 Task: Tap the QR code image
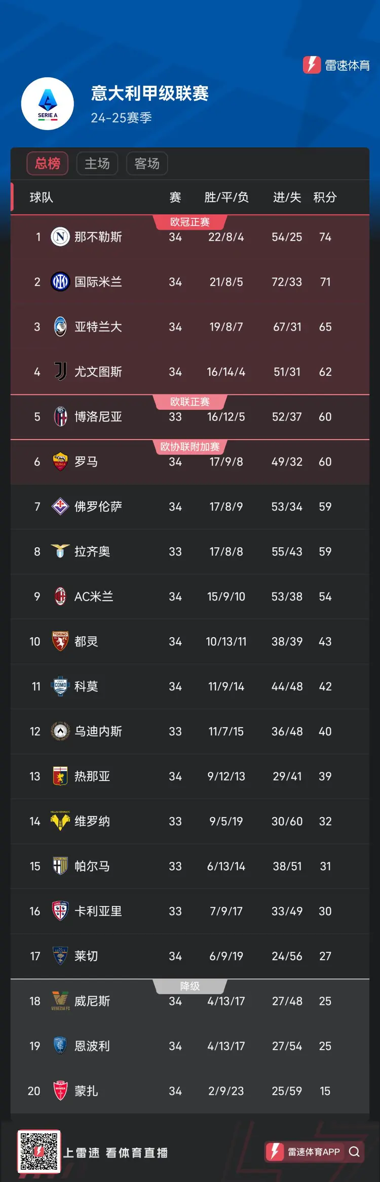(39, 1152)
